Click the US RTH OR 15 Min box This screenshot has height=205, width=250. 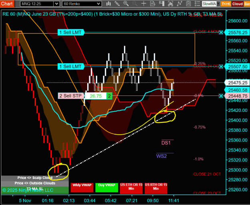[x=156, y=188]
